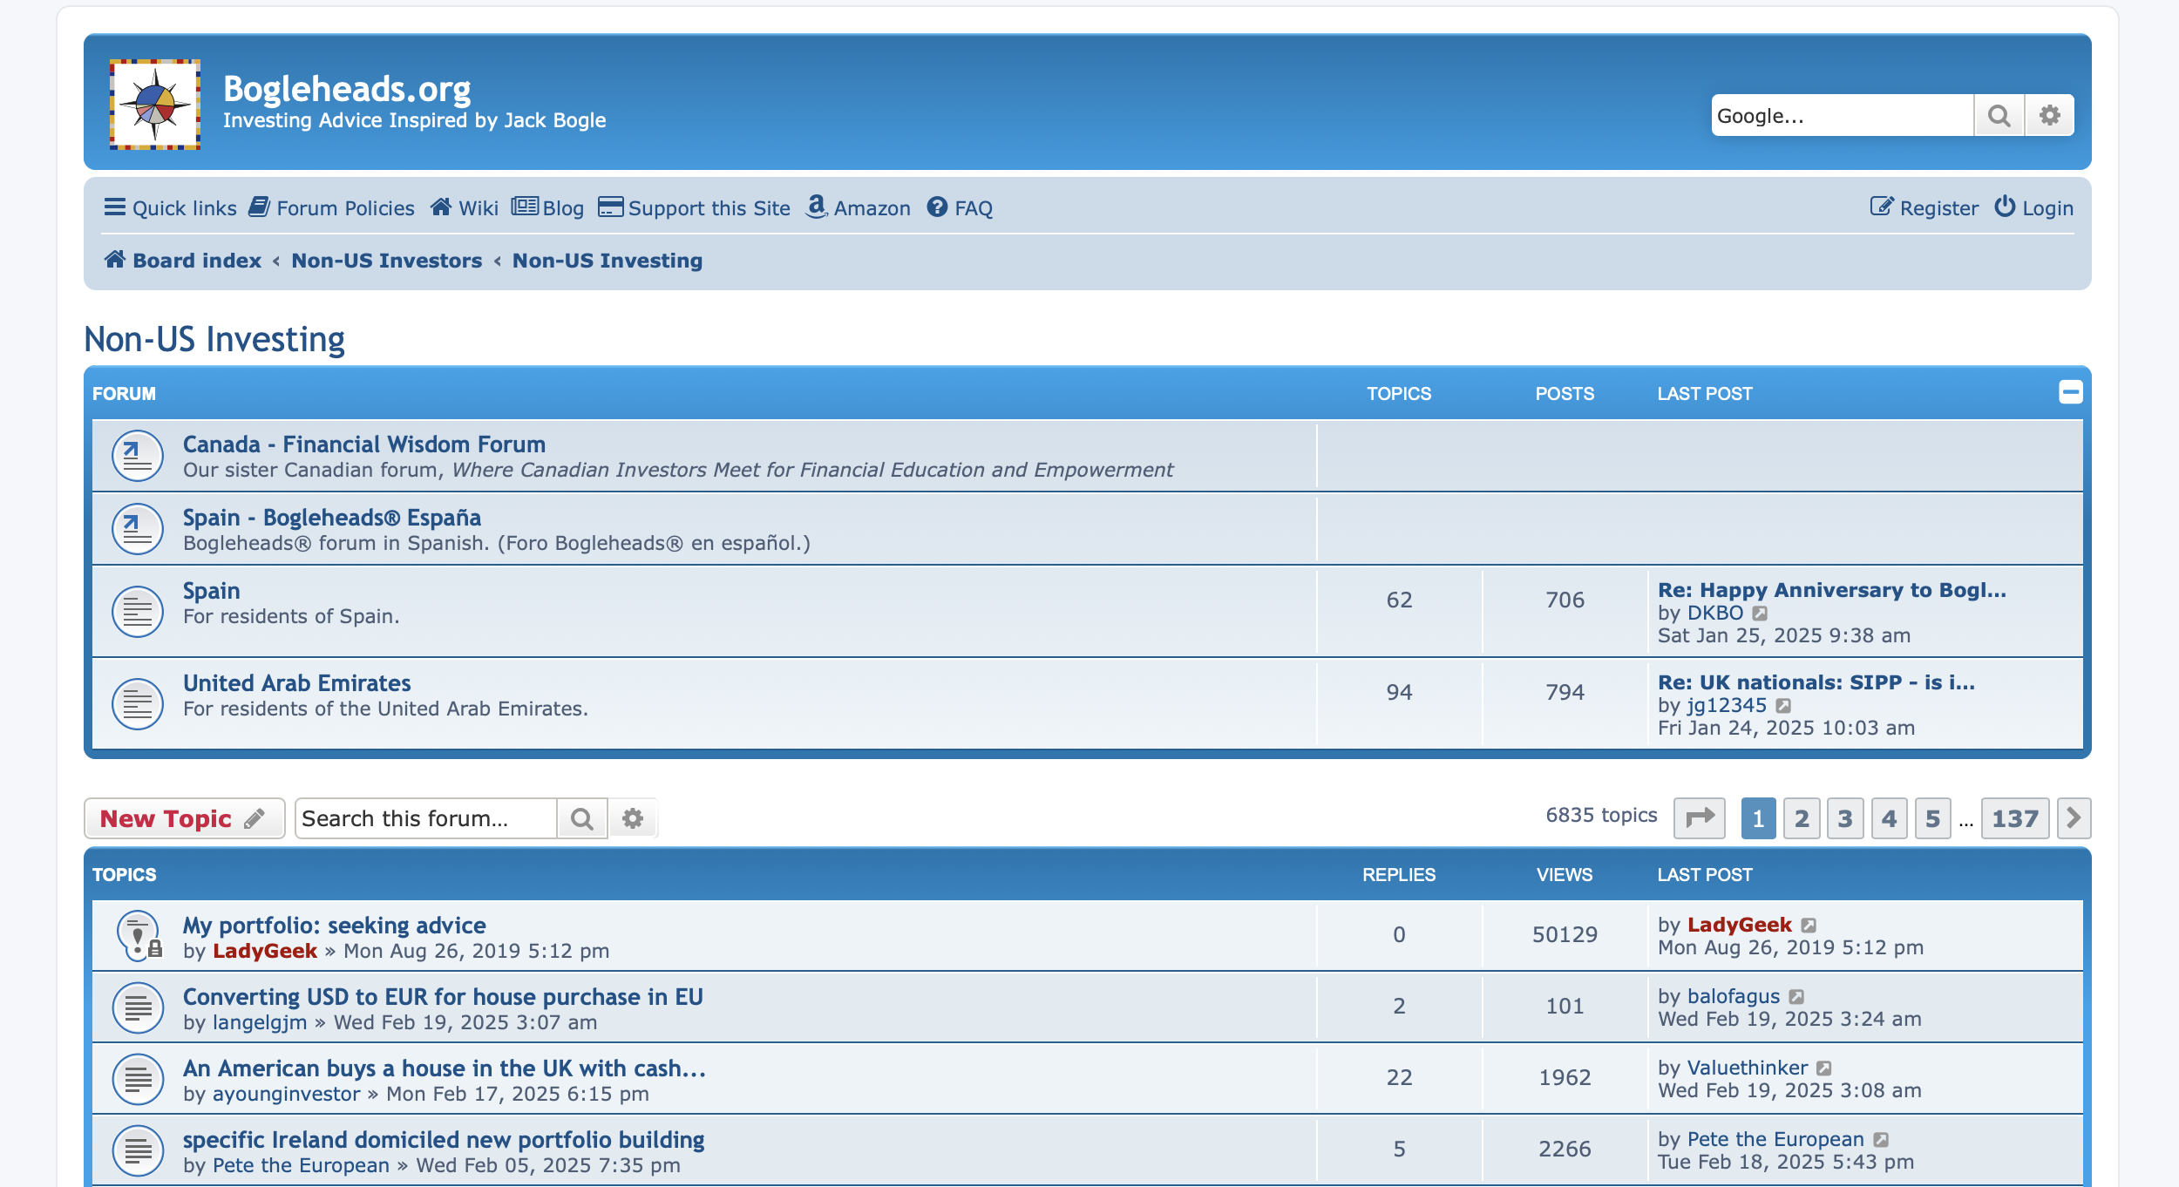This screenshot has height=1187, width=2179.
Task: Focus the Search this forum field
Action: coord(425,818)
